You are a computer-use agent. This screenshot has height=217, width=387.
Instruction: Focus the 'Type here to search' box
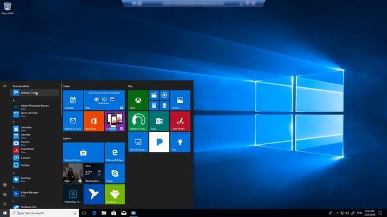coord(44,213)
